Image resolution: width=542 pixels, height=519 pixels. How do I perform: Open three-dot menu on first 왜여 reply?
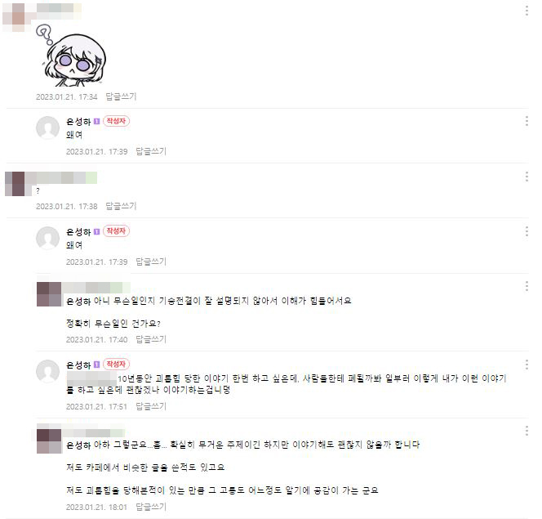pos(526,121)
